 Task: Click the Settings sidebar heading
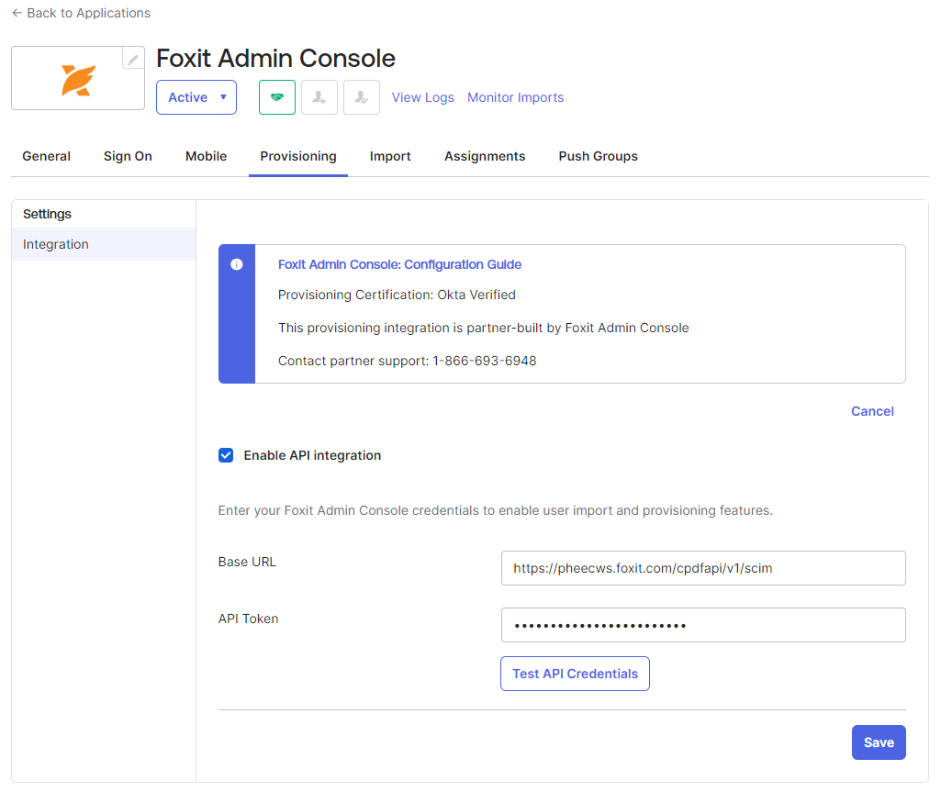pyautogui.click(x=47, y=214)
